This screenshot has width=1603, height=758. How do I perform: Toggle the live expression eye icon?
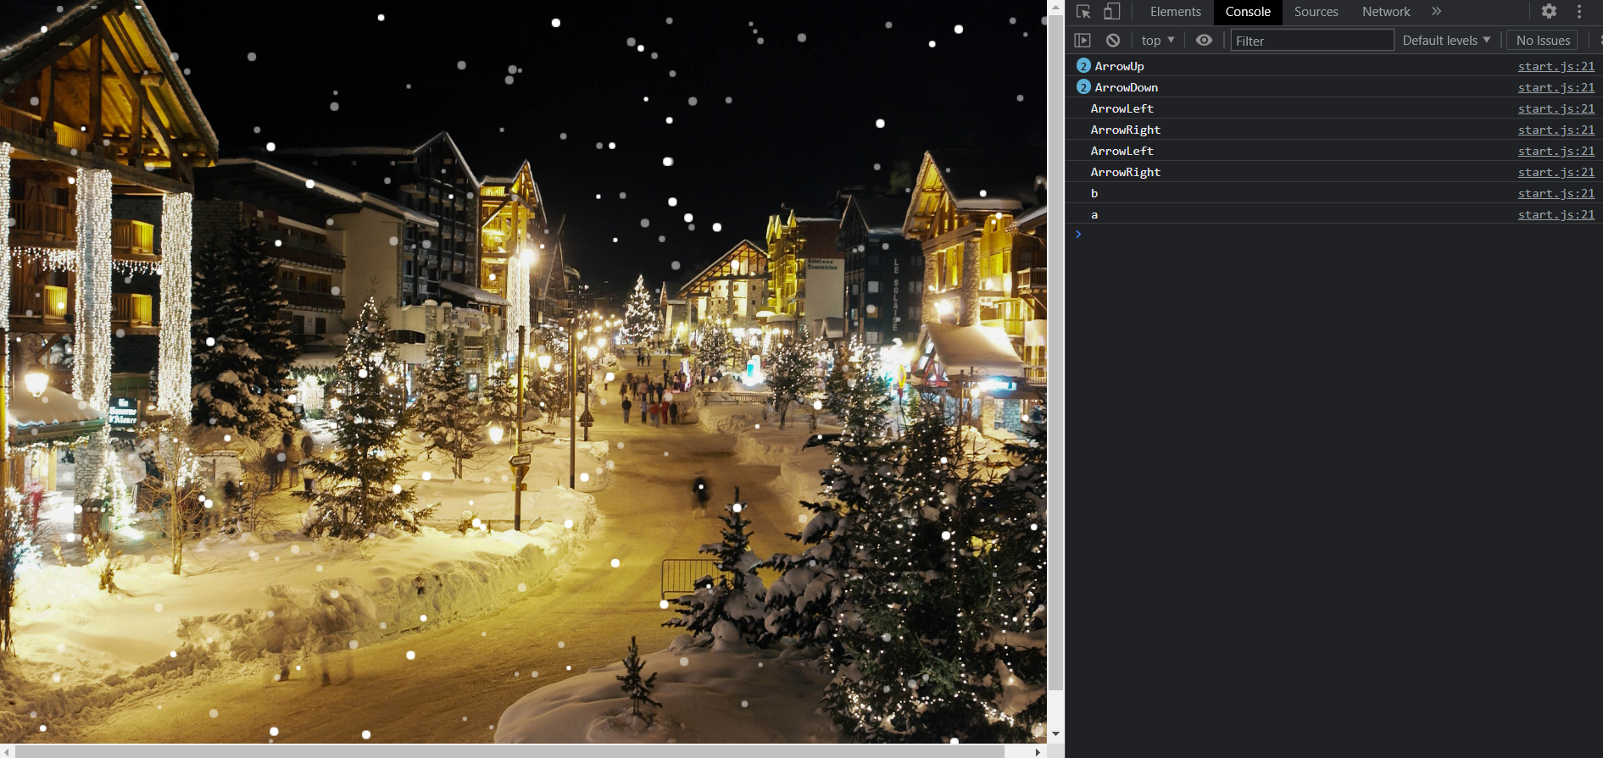(1204, 40)
